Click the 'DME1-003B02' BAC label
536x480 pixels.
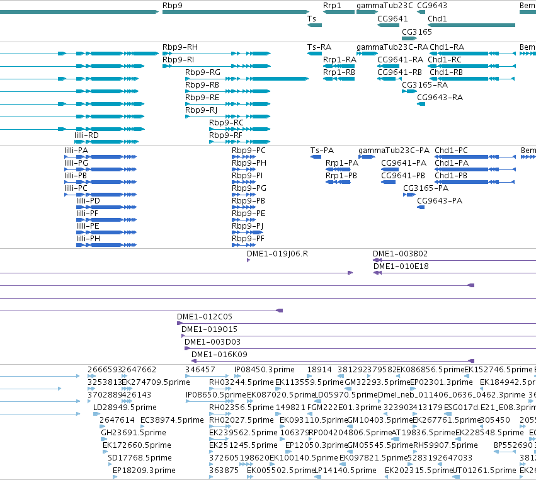pyautogui.click(x=400, y=254)
